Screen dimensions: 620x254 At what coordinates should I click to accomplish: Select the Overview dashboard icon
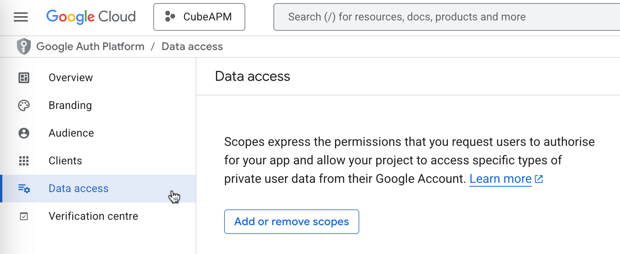tap(24, 78)
